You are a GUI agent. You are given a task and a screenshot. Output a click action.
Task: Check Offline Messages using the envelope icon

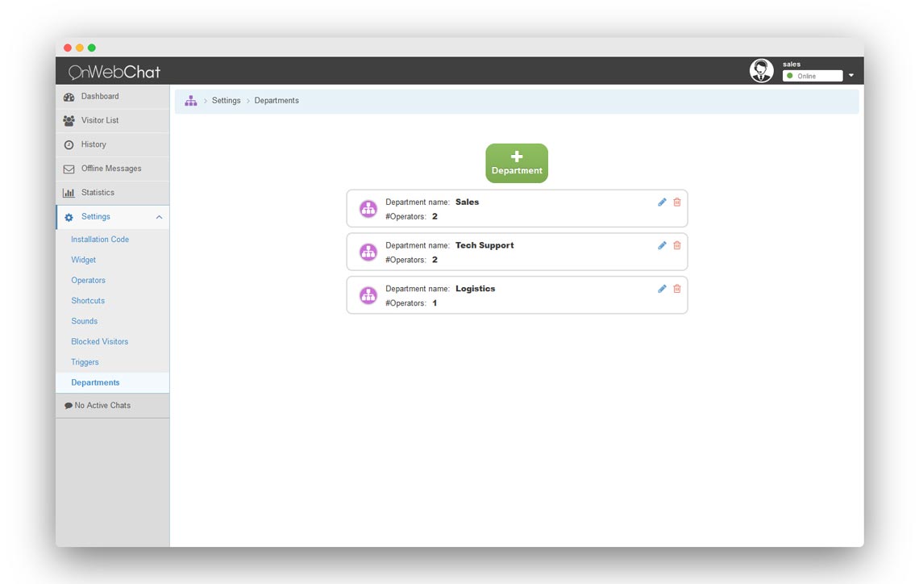pos(69,169)
